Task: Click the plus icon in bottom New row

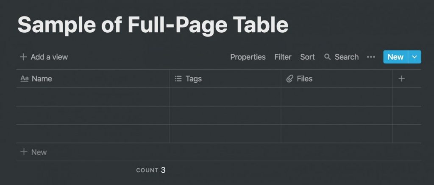Action: click(24, 152)
